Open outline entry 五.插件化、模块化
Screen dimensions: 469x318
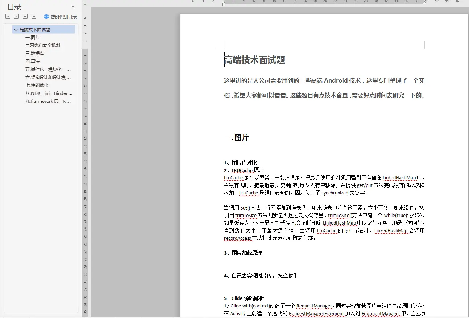(48, 70)
